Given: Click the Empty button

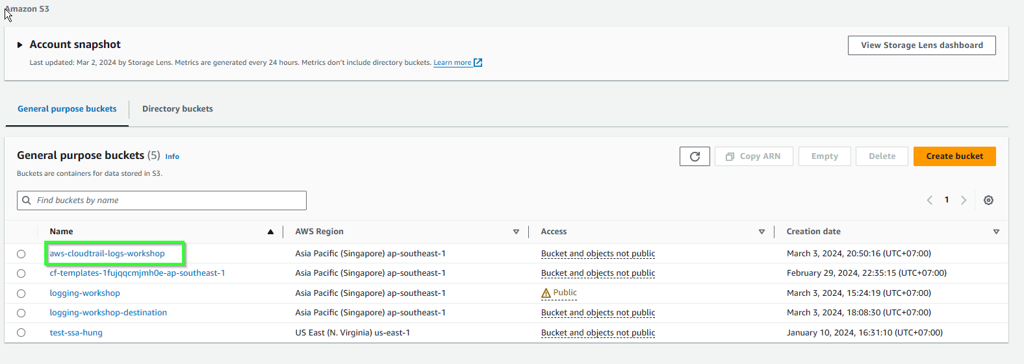Looking at the screenshot, I should (x=825, y=156).
